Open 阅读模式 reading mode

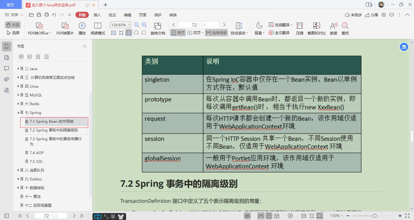point(98,26)
